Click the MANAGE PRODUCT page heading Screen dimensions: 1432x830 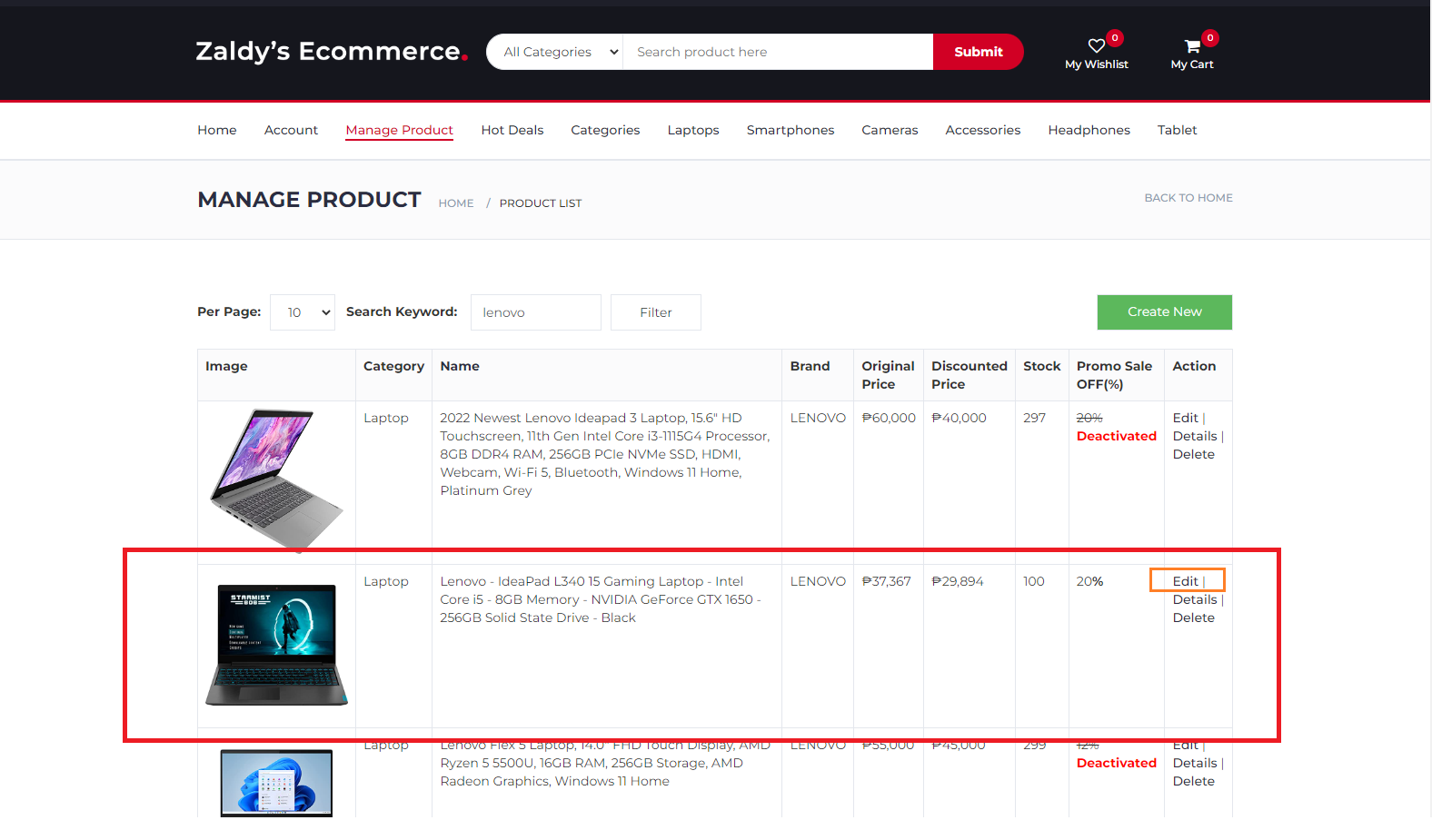click(x=309, y=200)
